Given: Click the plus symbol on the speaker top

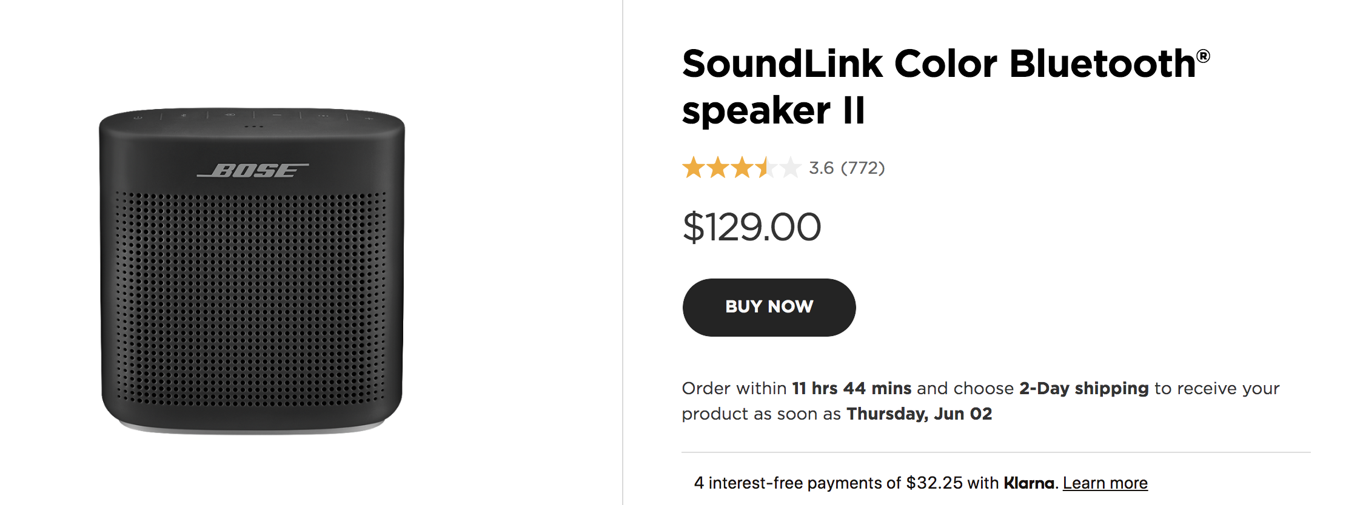Looking at the screenshot, I should (x=369, y=119).
